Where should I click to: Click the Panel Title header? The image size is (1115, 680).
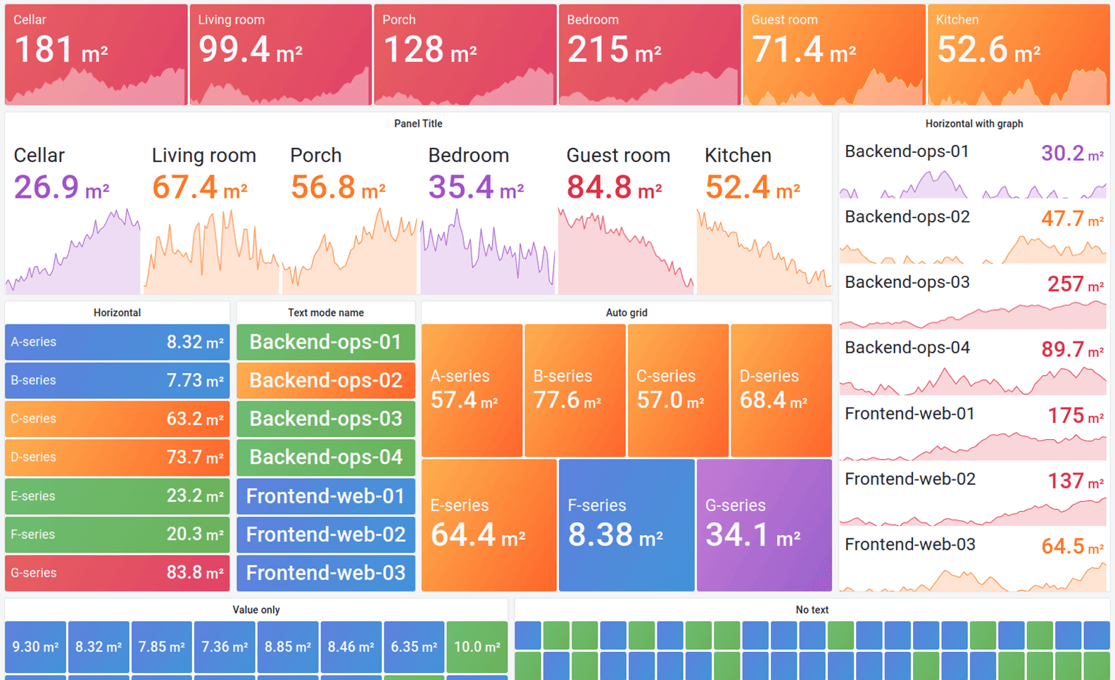[418, 123]
